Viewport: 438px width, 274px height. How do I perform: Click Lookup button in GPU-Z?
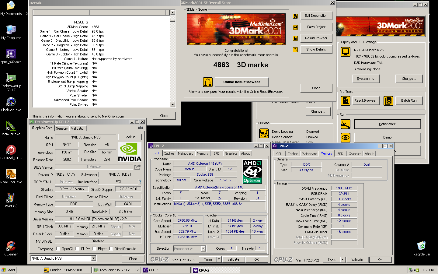pos(130,137)
